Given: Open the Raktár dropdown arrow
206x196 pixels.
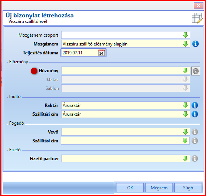Looking at the screenshot, I should pos(185,105).
